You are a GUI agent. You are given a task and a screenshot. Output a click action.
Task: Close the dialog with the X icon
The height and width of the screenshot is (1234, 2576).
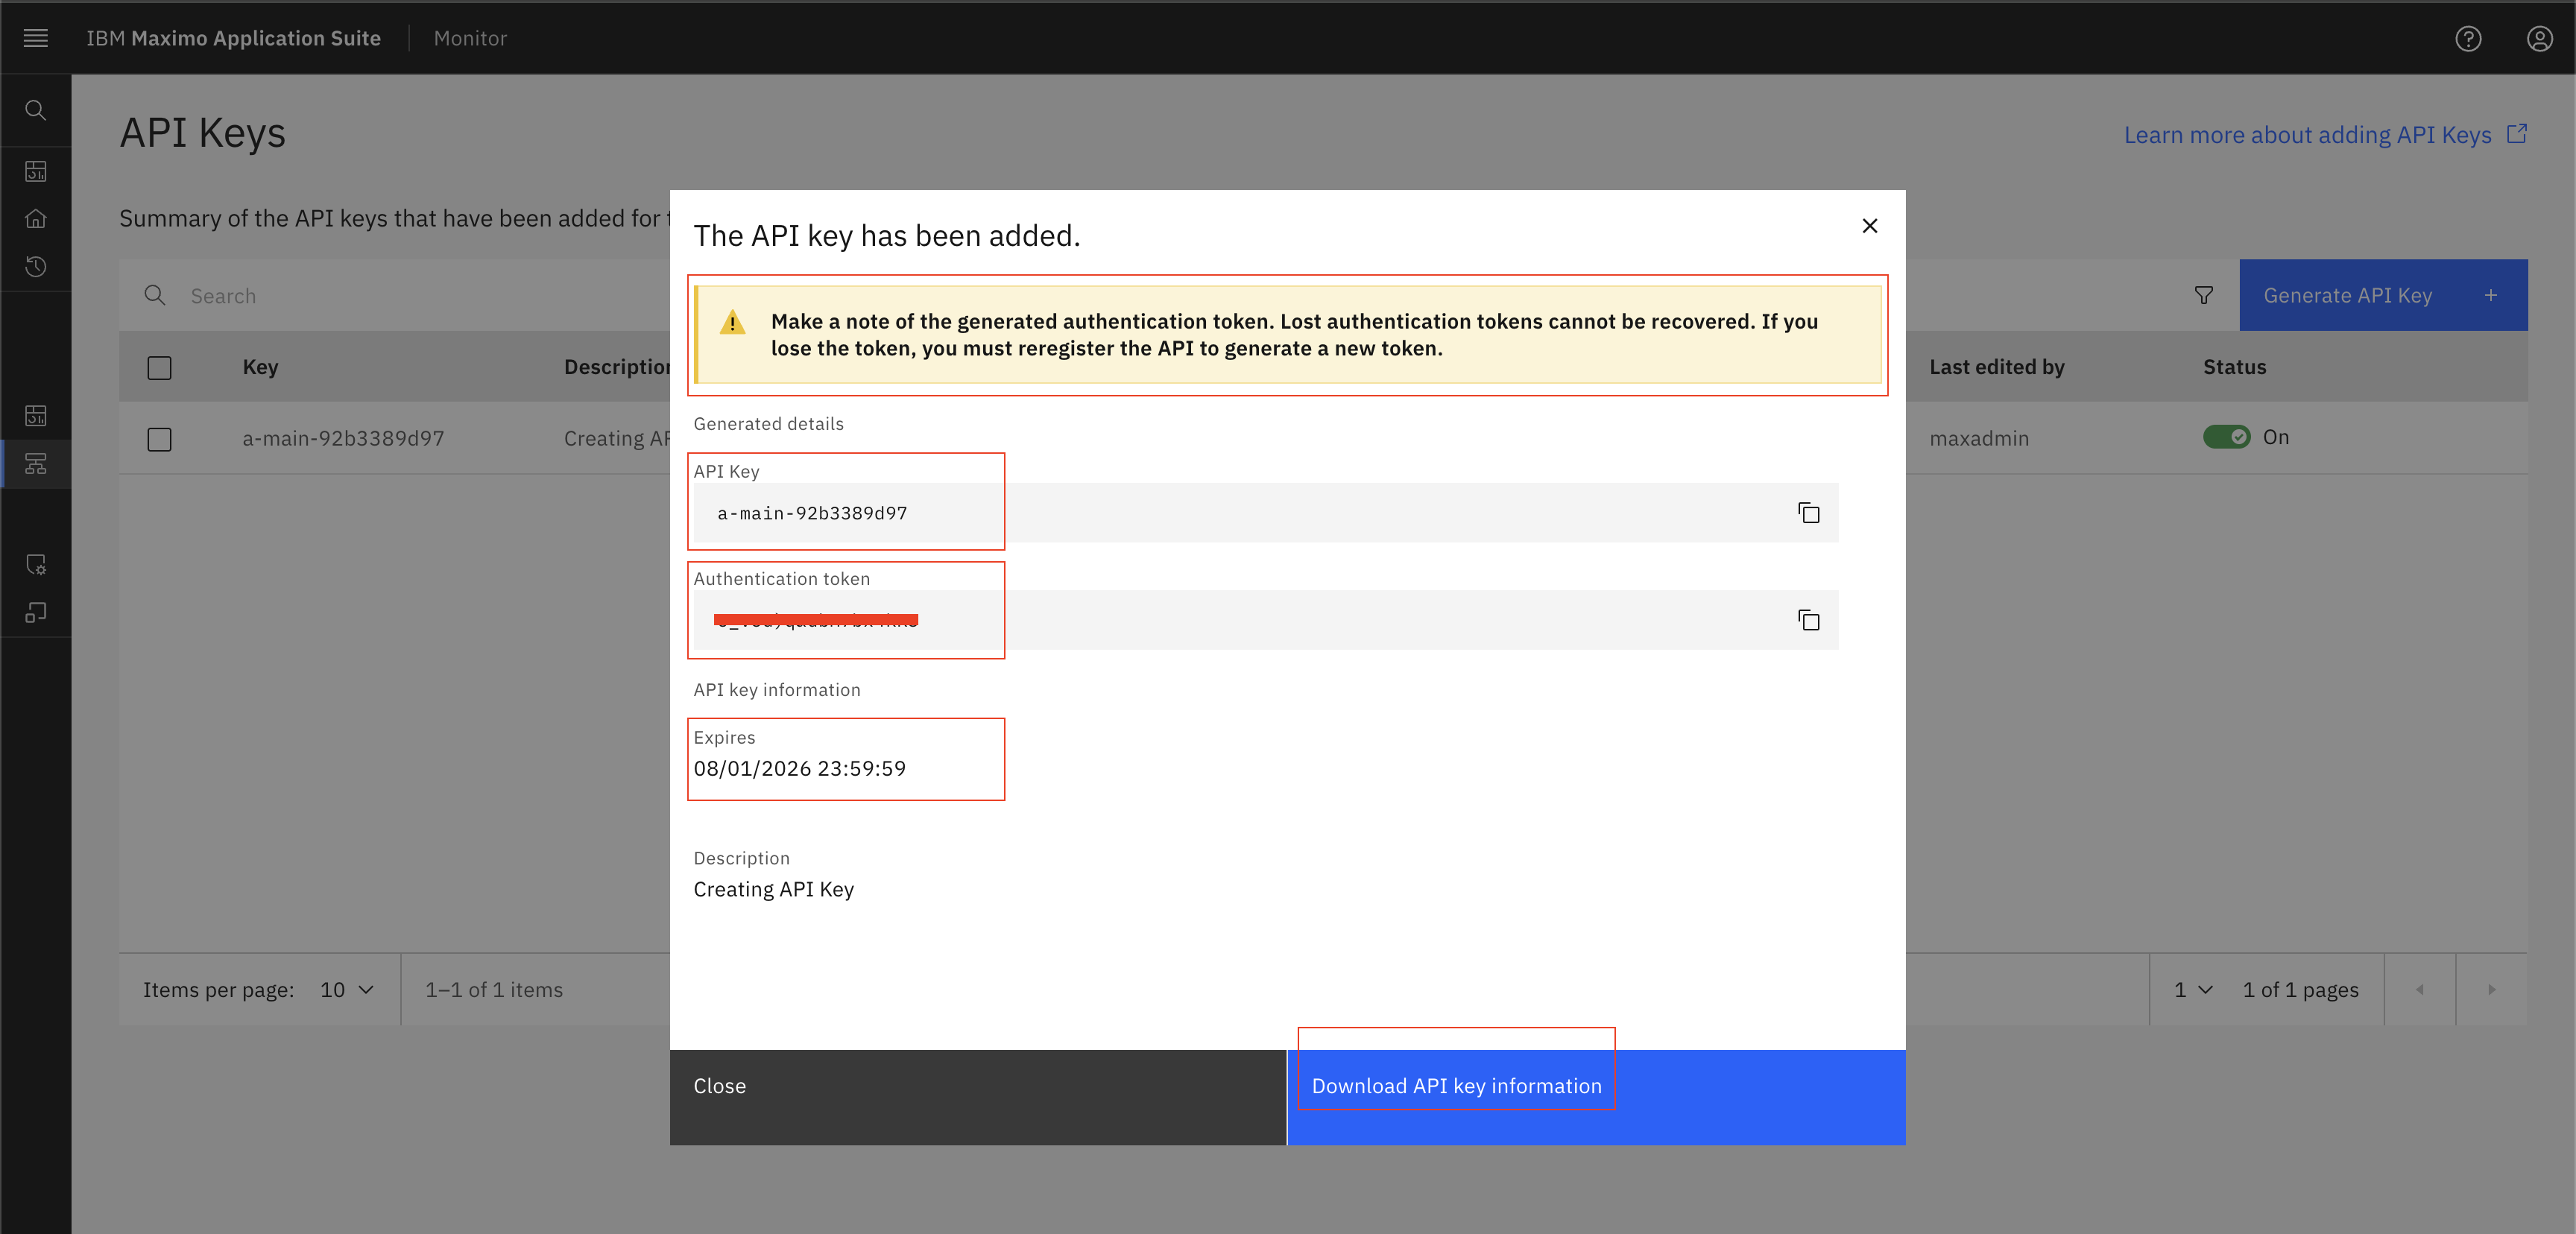click(x=1870, y=226)
